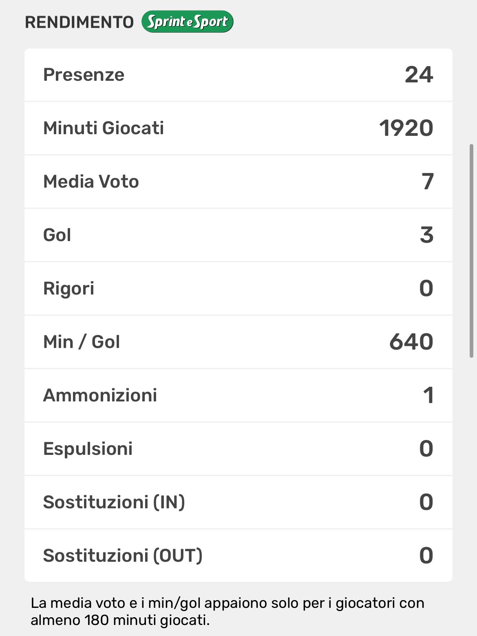The height and width of the screenshot is (636, 477).
Task: Tap the Sprint e Sport logo badge
Action: click(187, 22)
